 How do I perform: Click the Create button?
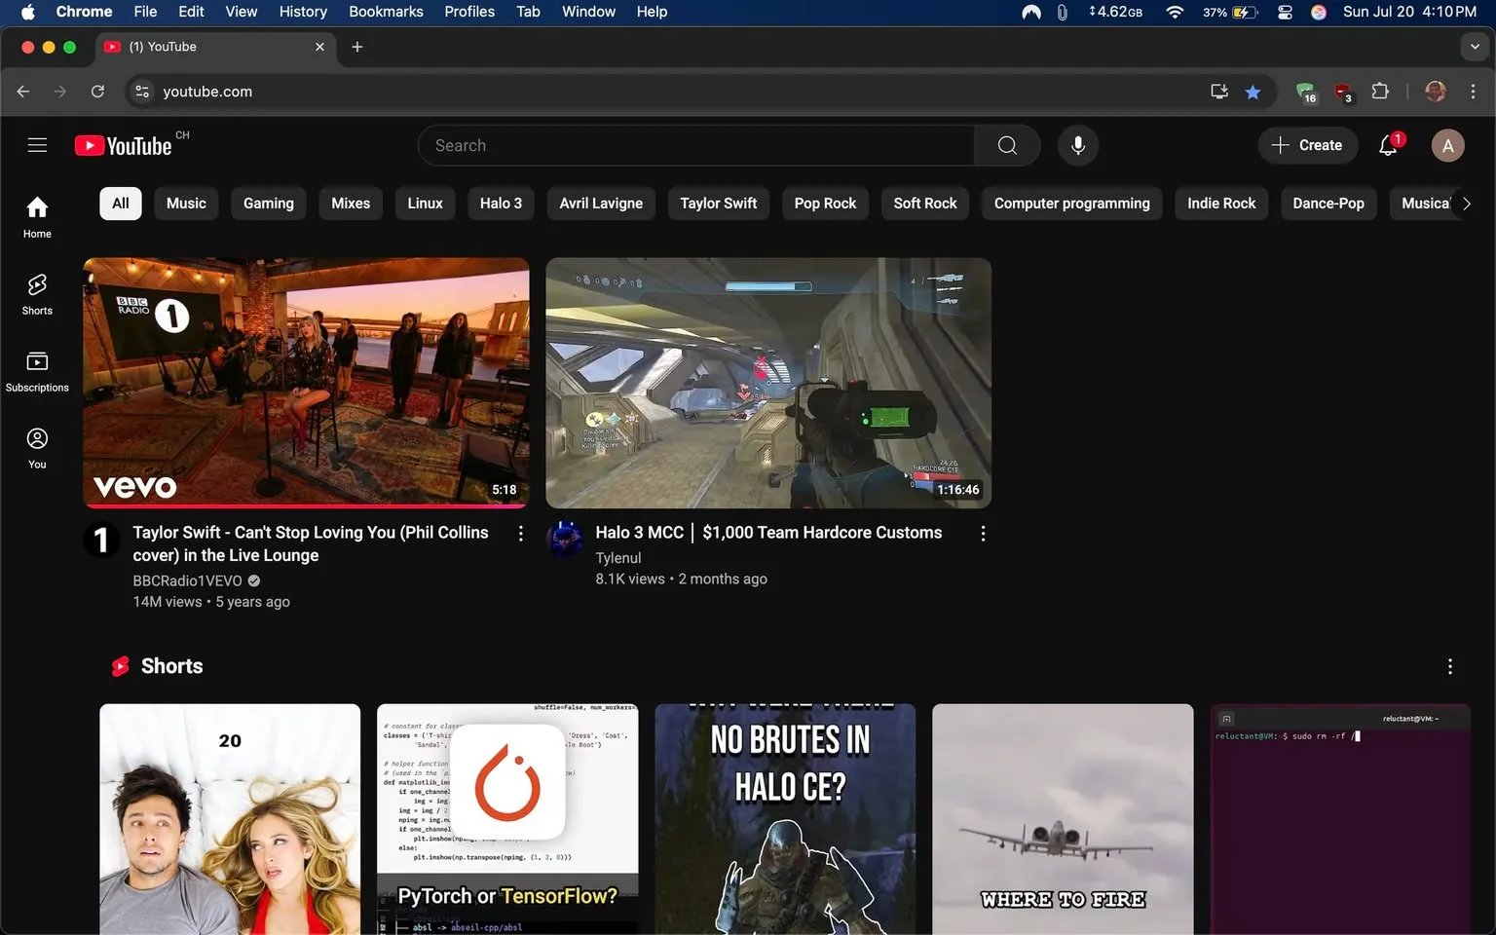click(1308, 144)
